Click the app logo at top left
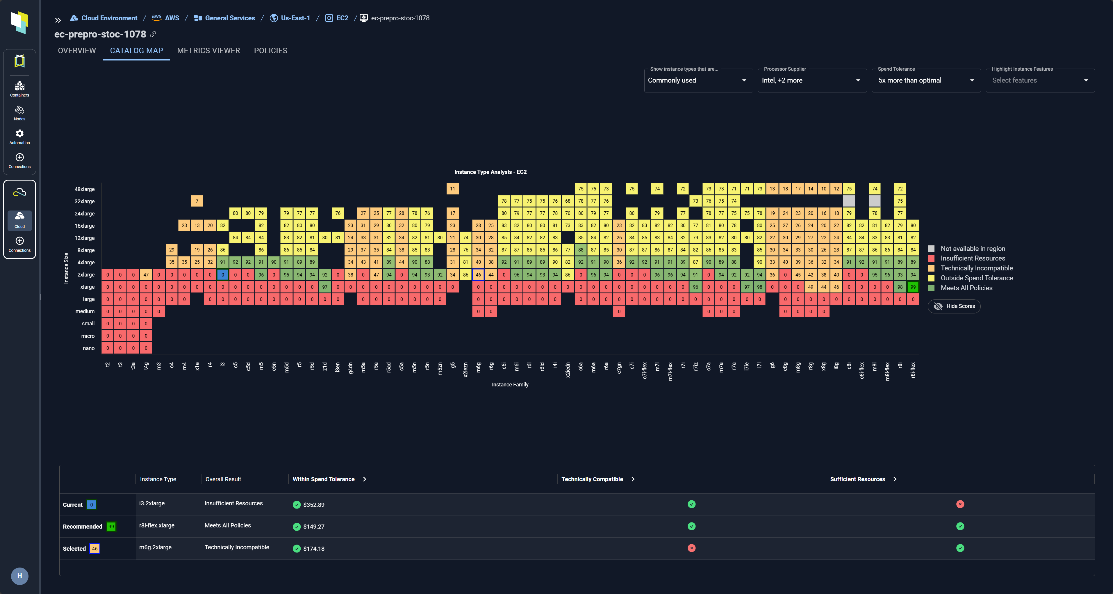 click(x=19, y=22)
